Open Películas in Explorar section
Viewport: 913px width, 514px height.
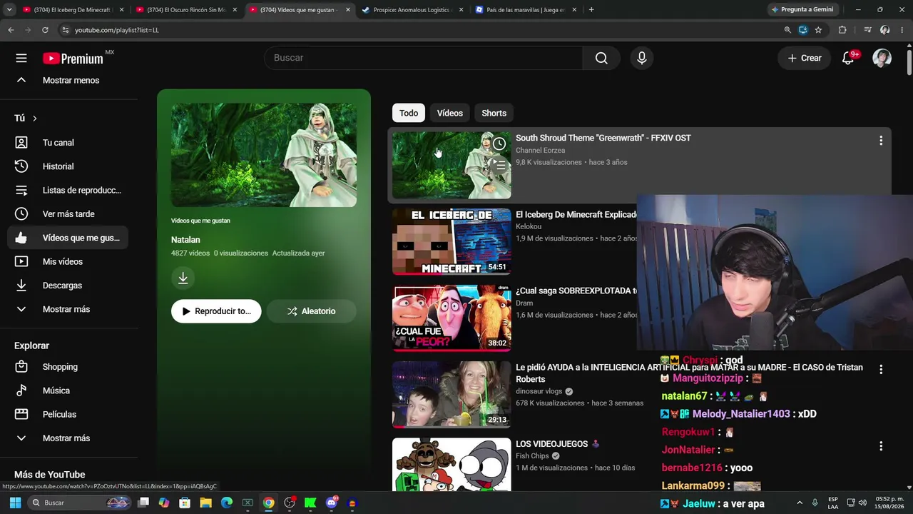68,415
